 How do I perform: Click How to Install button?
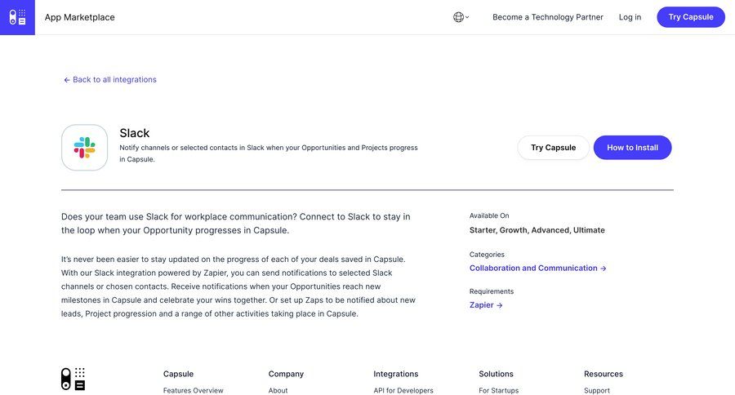pyautogui.click(x=632, y=148)
